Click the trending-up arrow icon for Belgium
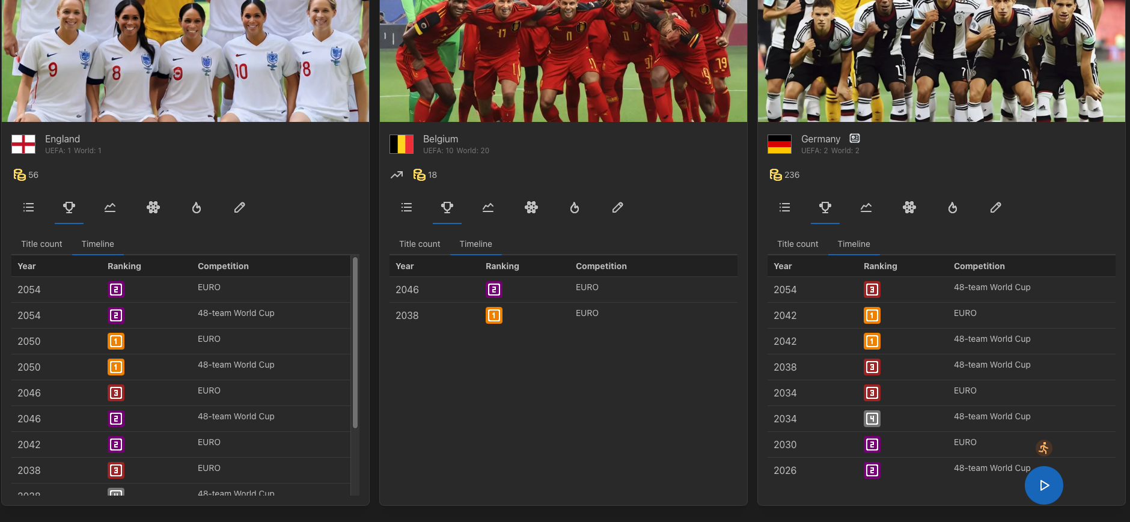Viewport: 1130px width, 522px height. [x=397, y=175]
